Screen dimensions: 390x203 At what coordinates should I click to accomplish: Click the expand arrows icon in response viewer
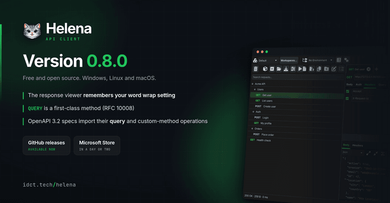click(369, 153)
